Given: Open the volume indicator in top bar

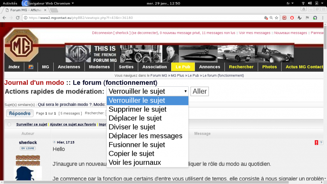Looking at the screenshot, I should click(310, 3).
